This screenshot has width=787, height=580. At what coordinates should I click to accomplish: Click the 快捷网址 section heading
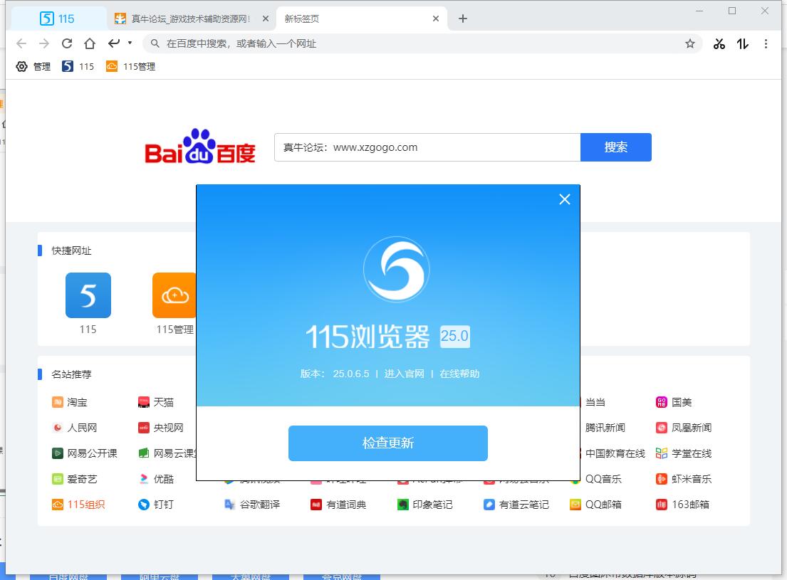(x=71, y=251)
